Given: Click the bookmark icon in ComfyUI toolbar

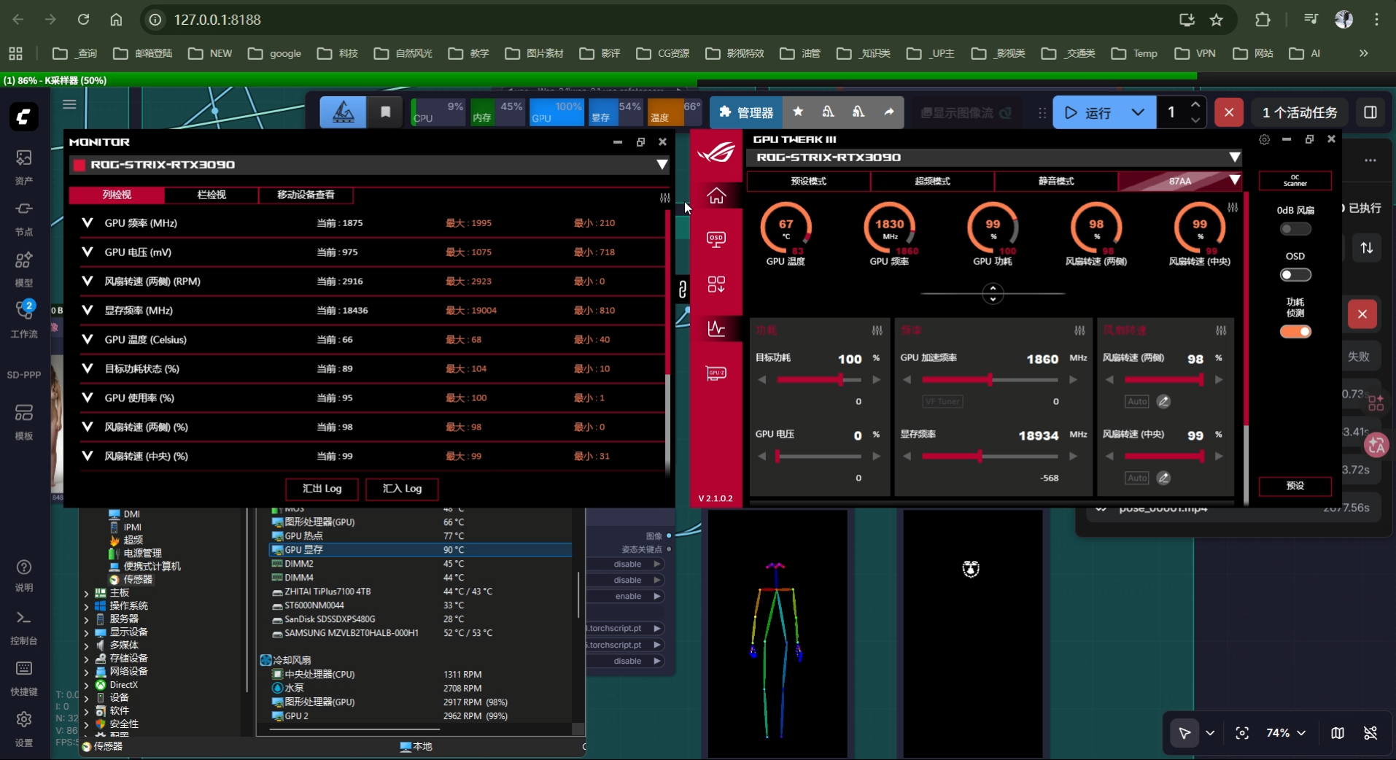Looking at the screenshot, I should [385, 112].
